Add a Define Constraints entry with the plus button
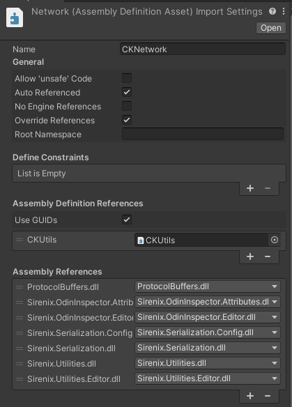The width and height of the screenshot is (292, 407). tap(250, 188)
